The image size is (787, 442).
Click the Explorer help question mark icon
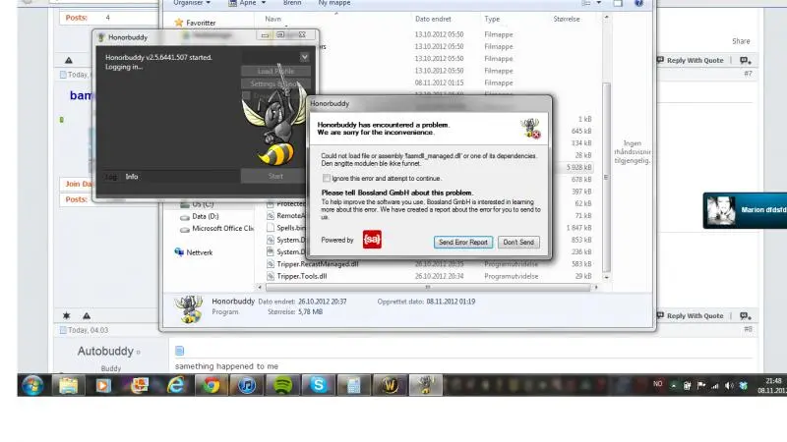tap(638, 3)
